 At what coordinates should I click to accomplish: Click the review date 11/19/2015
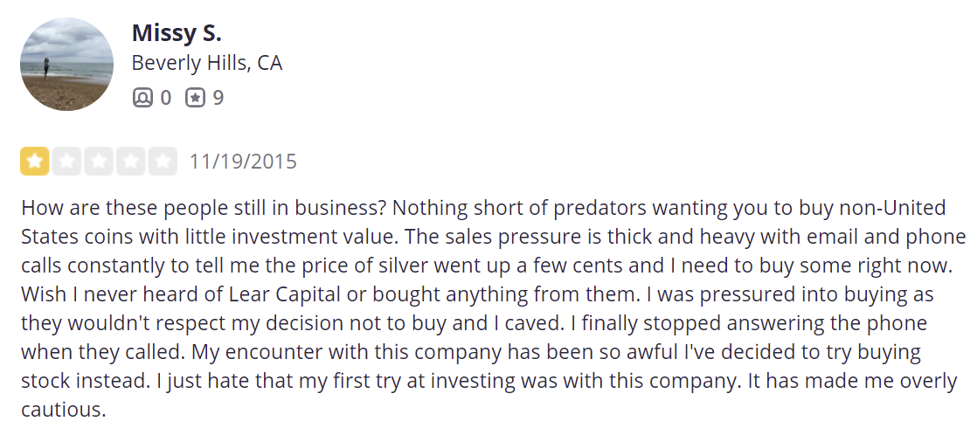click(x=243, y=162)
